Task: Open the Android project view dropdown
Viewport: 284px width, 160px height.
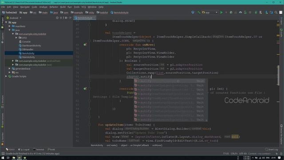Action: tap(14, 18)
